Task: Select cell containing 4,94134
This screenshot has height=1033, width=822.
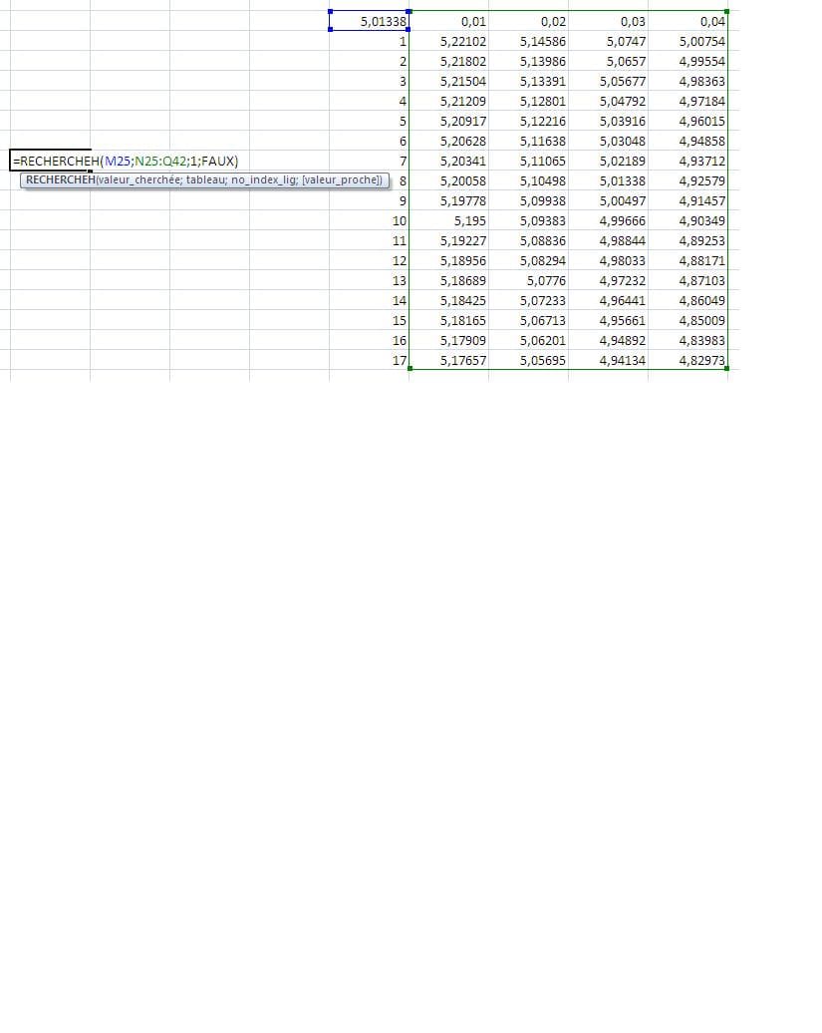Action: 608,360
